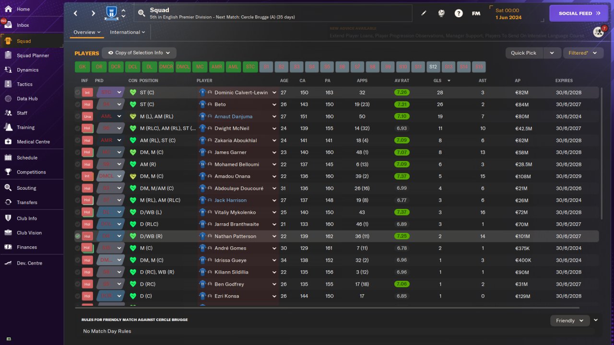614x345 pixels.
Task: Tick the selection circle for Dwight McNeil
Action: pyautogui.click(x=78, y=128)
